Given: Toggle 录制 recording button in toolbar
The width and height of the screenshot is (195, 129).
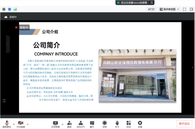Looking at the screenshot, I should [105, 124].
